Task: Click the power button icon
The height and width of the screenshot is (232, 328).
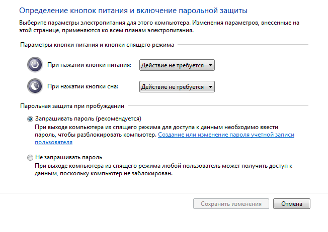Action: pyautogui.click(x=35, y=64)
